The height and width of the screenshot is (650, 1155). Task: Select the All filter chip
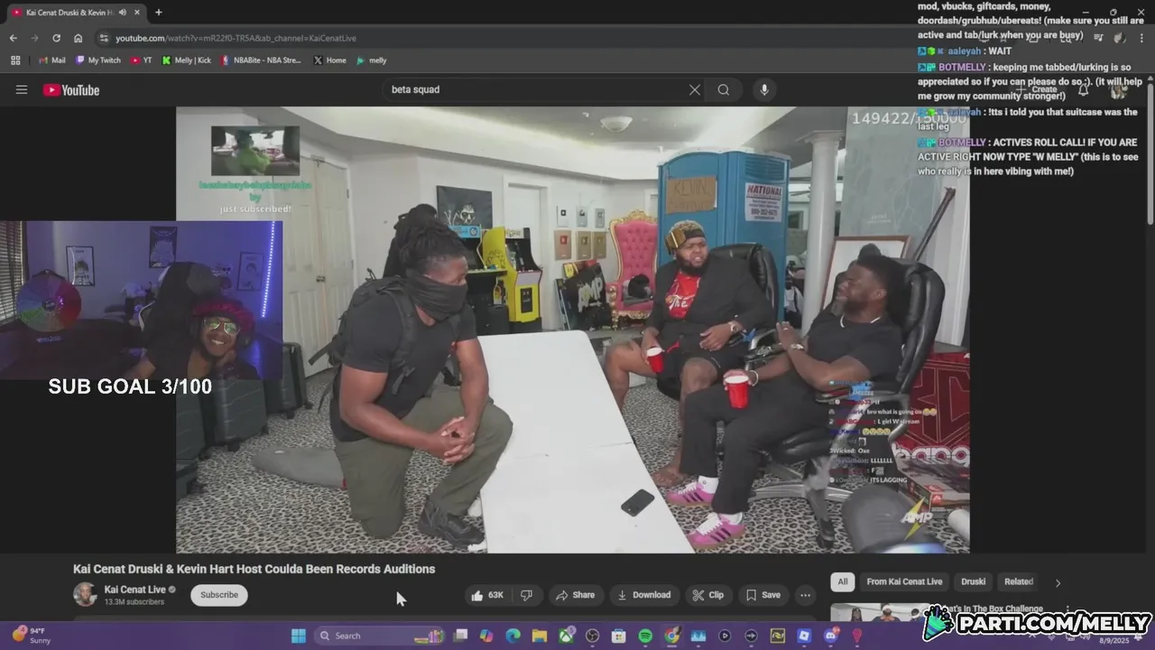click(843, 581)
